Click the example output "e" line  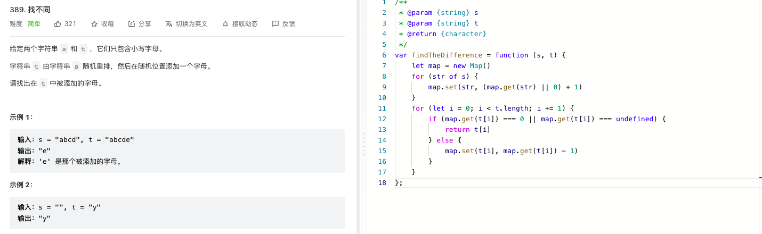(34, 150)
